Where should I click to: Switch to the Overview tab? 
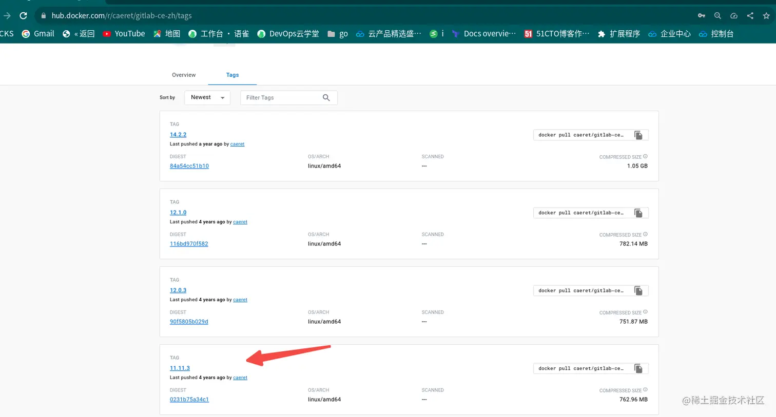point(184,75)
